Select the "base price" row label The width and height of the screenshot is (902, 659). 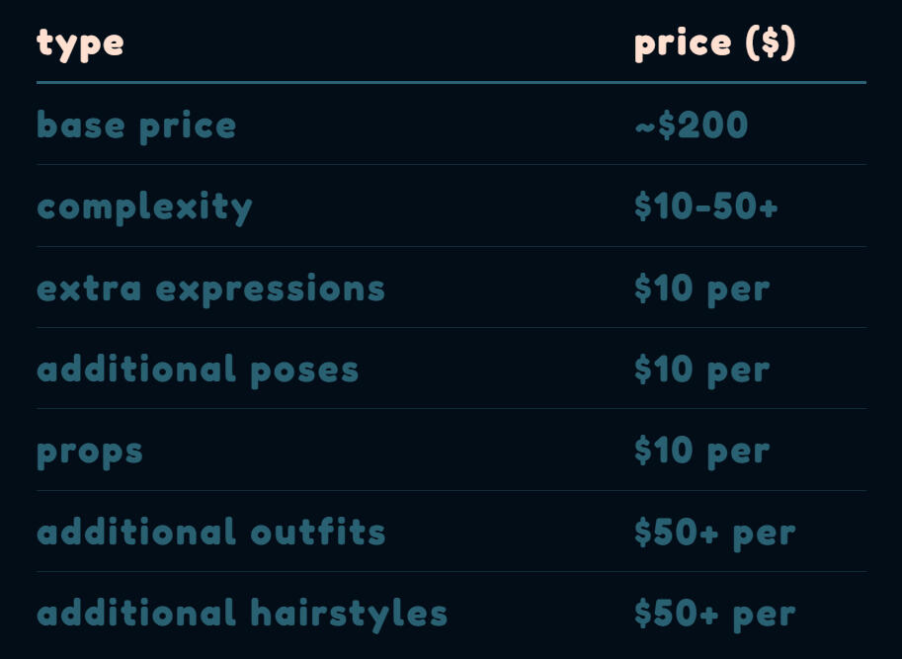[136, 125]
